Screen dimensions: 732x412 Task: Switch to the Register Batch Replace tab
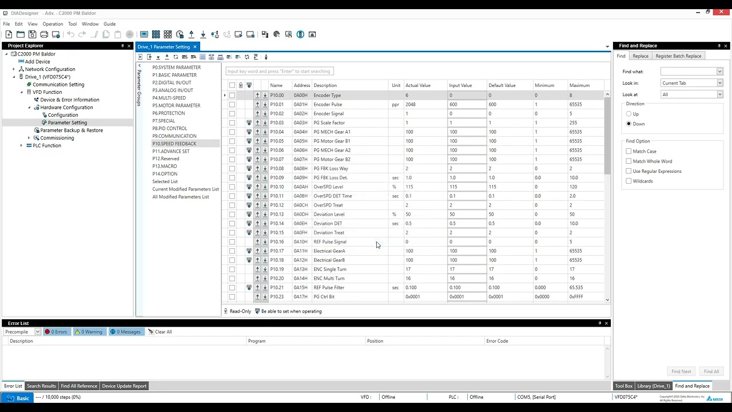coord(678,56)
